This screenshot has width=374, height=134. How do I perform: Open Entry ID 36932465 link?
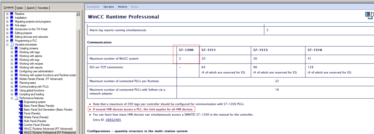coord(113,120)
